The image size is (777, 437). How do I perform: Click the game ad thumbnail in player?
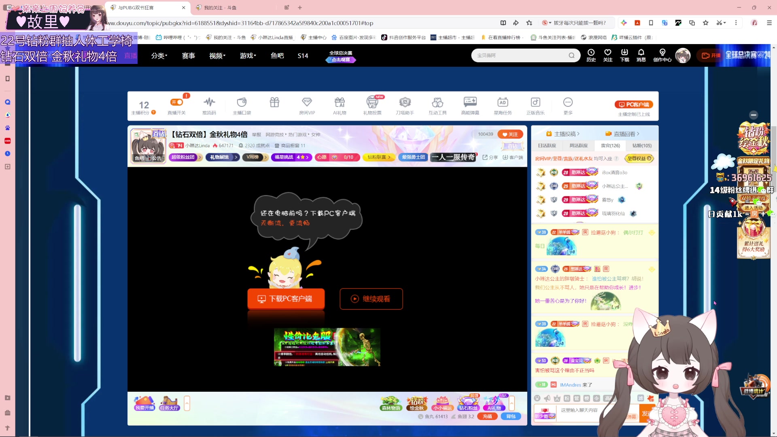327,347
